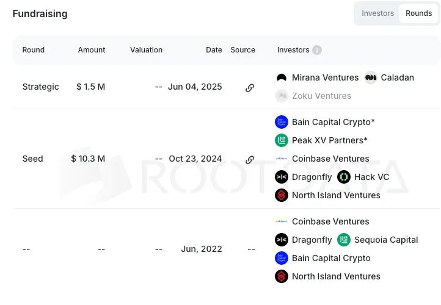The image size is (441, 305).
Task: Open Bain Capital Crypto link in Jun, 2022 row
Action: tap(331, 258)
